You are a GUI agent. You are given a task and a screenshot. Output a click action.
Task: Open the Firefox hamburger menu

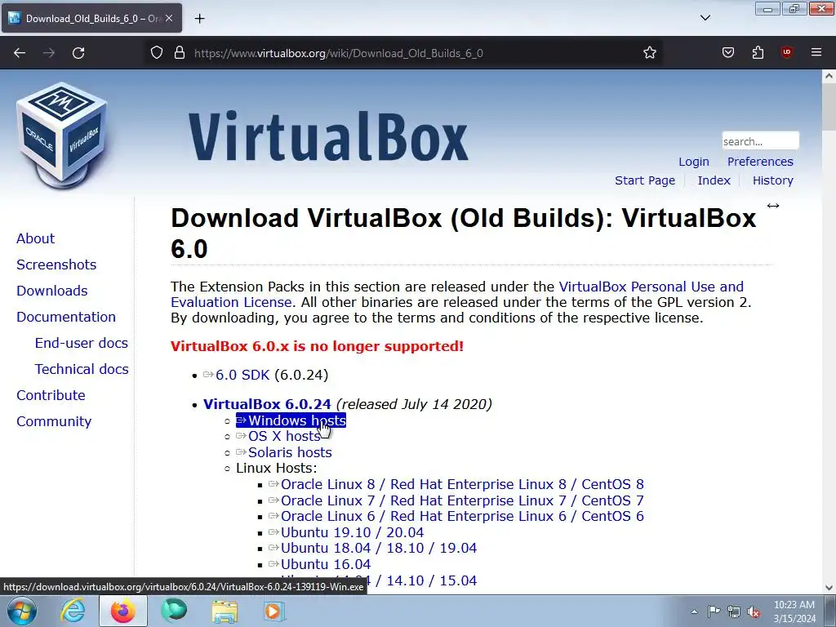816,53
